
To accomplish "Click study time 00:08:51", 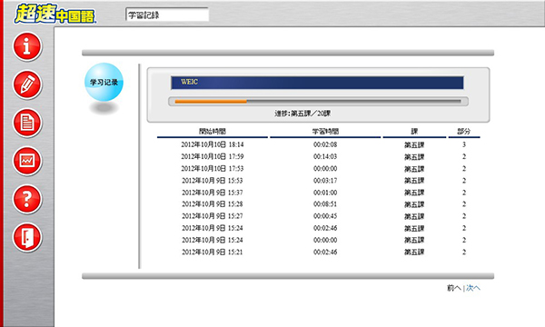I will [325, 204].
